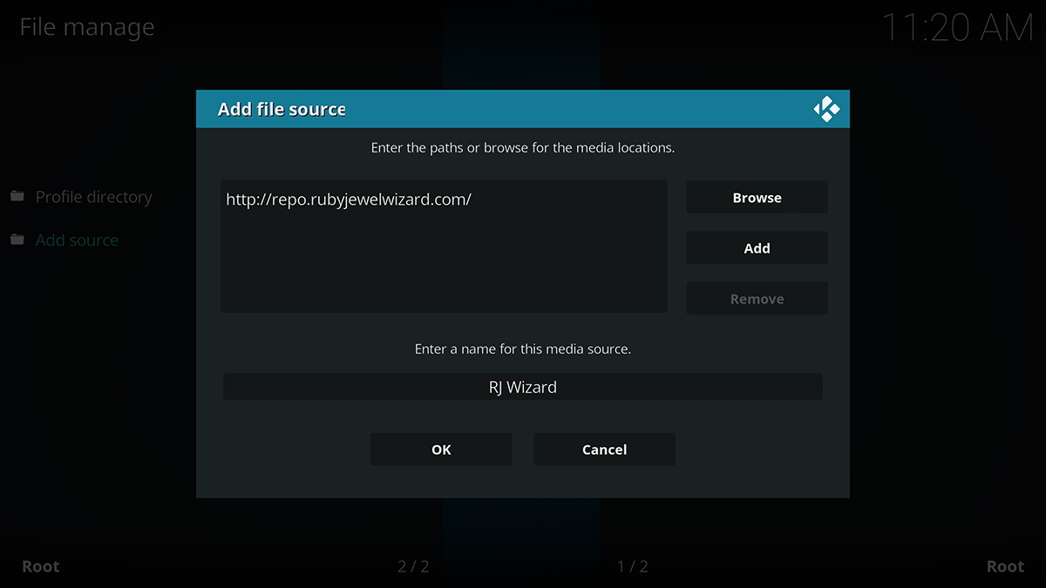
Task: Cancel the Add file source dialog
Action: (x=604, y=449)
